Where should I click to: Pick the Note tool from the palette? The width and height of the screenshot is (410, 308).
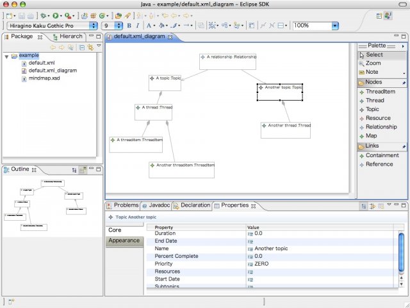click(372, 73)
